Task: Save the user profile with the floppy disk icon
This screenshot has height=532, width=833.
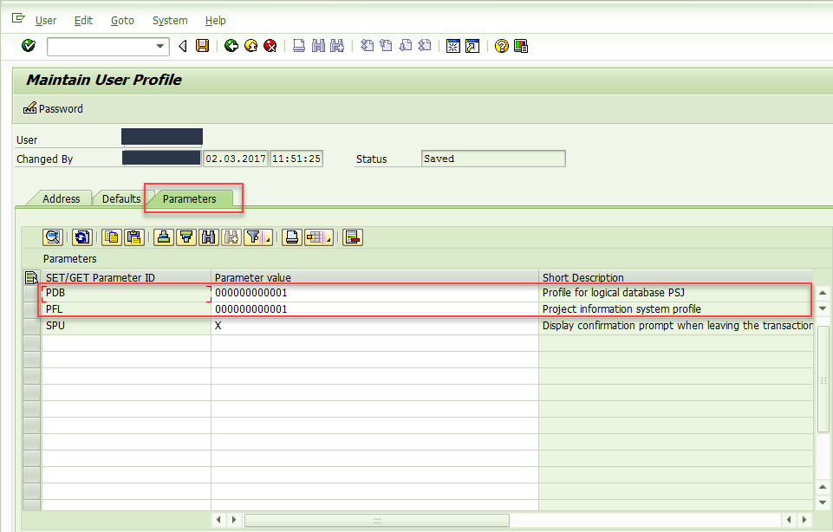Action: pyautogui.click(x=203, y=46)
